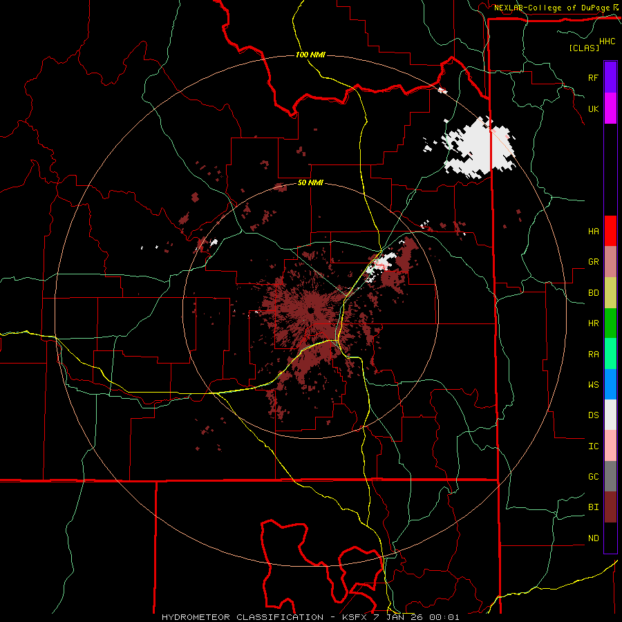Click the BD yellow legend swatch

point(610,292)
